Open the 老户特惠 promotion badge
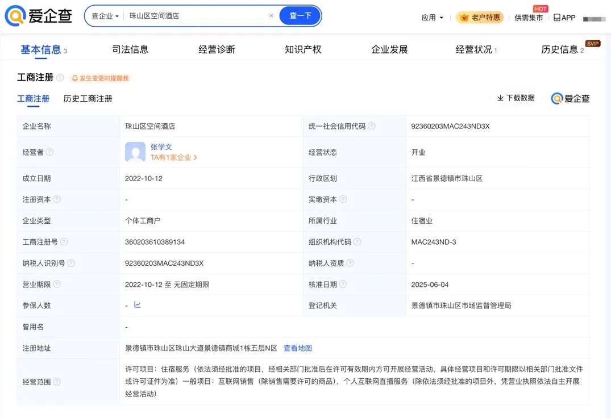Viewport: 611px width, 418px height. [480, 18]
